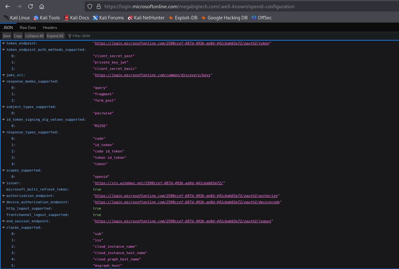Screen dimensions: 399x269
Task: Open the Kali Docs bookmark
Action: 76,18
